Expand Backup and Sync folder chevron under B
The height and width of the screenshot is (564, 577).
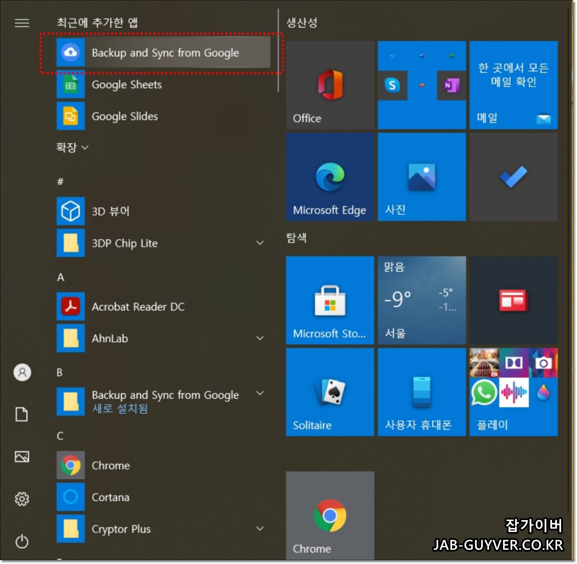260,393
